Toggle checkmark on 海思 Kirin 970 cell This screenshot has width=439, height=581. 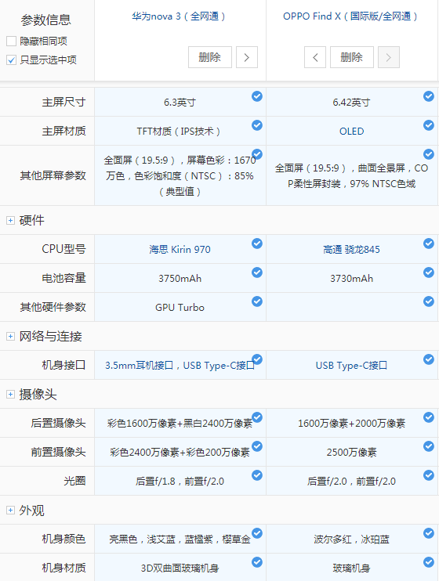point(257,244)
